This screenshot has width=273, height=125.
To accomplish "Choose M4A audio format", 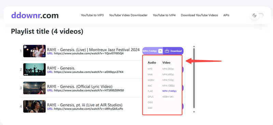I will tap(150, 74).
